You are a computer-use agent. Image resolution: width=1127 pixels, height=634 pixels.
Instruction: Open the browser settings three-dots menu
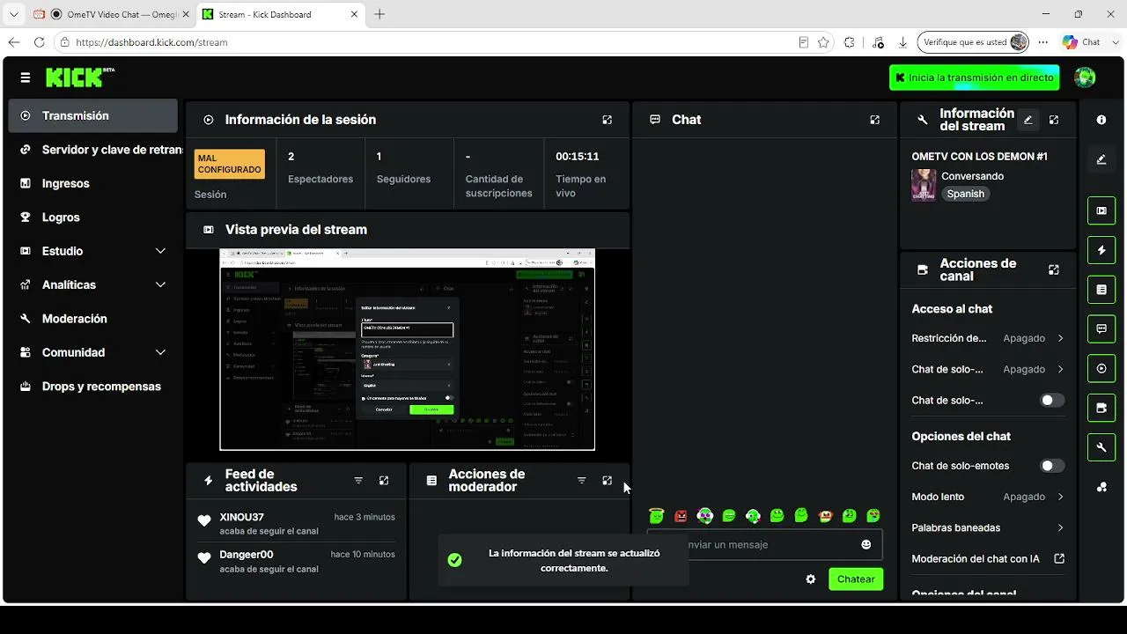tap(1043, 42)
